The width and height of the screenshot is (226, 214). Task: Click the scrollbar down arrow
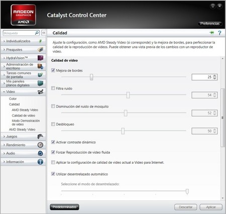click(222, 198)
